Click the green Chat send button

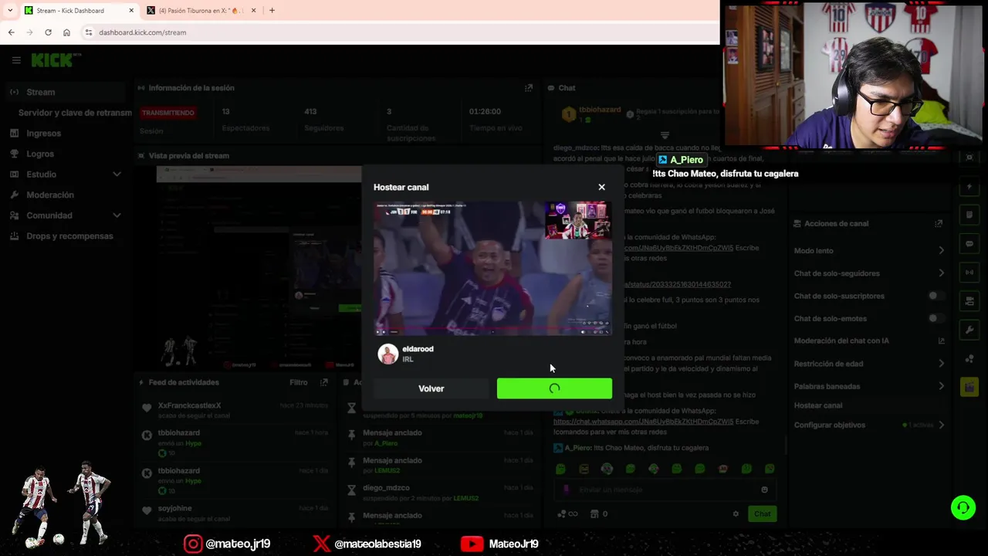(x=762, y=514)
